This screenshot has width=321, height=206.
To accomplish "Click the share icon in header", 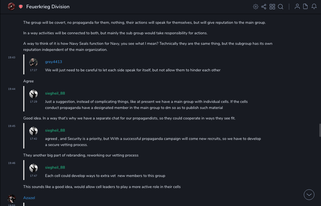I will pyautogui.click(x=264, y=7).
